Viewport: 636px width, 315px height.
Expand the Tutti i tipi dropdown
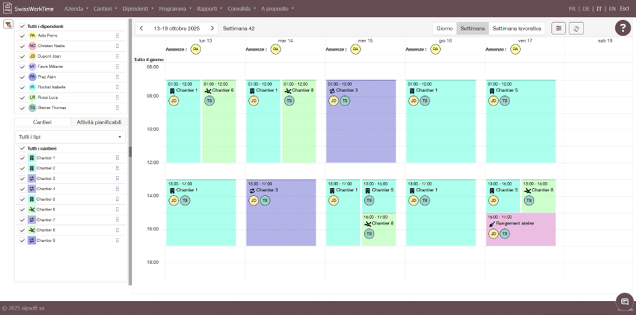[x=71, y=137]
